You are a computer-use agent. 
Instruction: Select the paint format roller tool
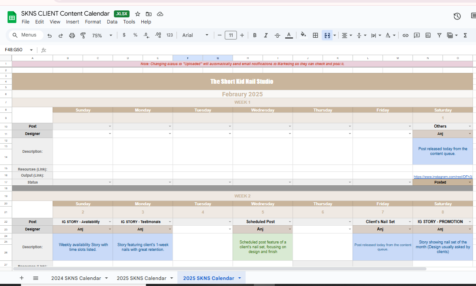point(83,35)
